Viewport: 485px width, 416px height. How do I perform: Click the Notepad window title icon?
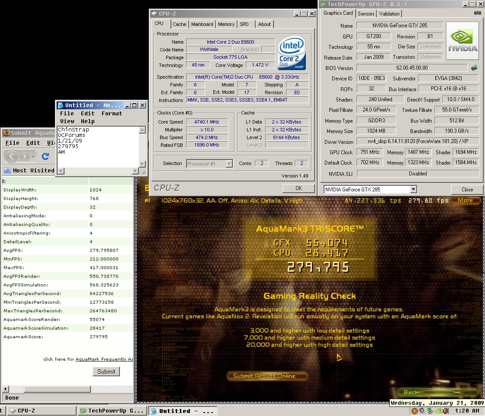(x=61, y=105)
